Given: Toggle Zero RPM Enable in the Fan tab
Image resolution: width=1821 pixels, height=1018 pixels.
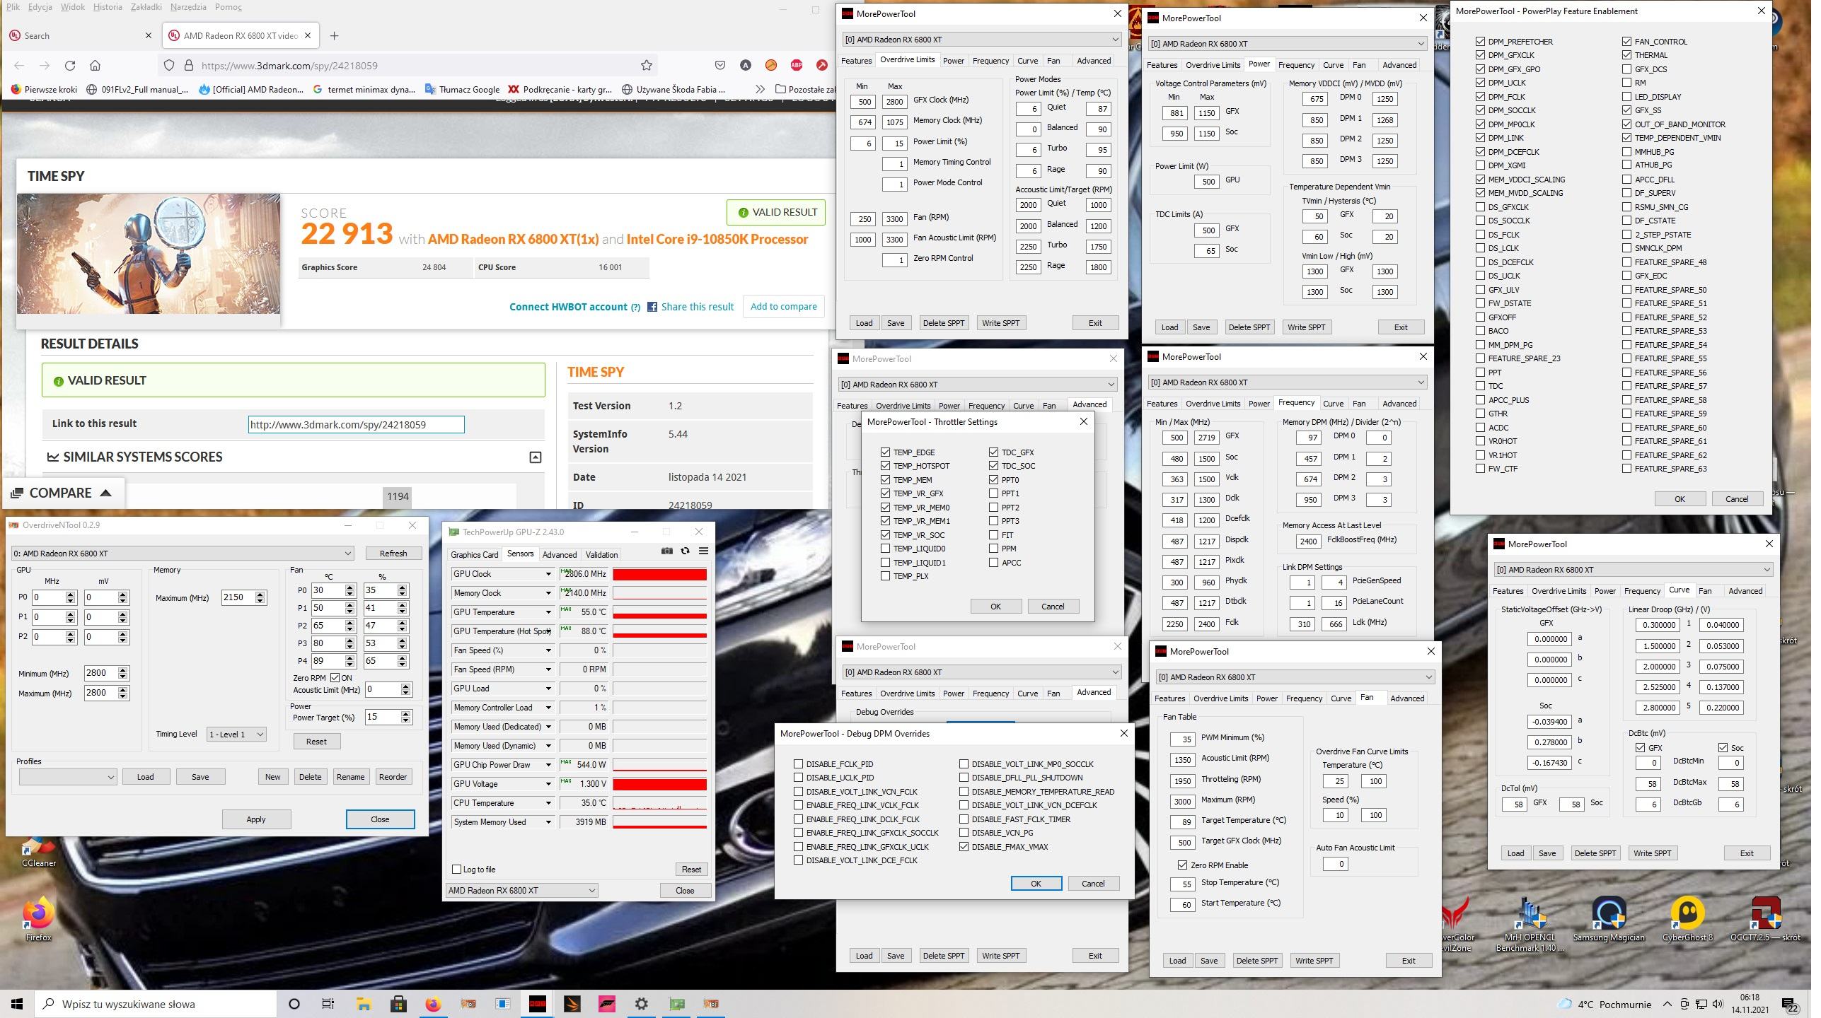Looking at the screenshot, I should 1182,865.
